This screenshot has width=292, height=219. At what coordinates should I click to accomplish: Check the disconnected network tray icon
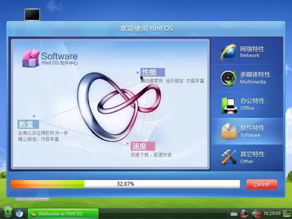(x=244, y=214)
